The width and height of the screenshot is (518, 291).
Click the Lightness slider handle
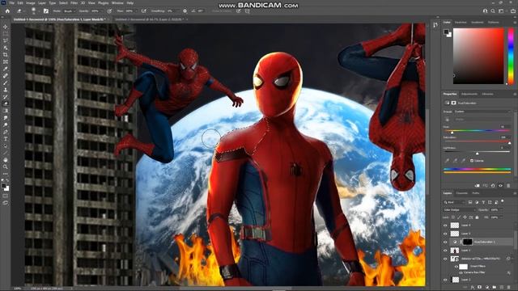tap(477, 154)
